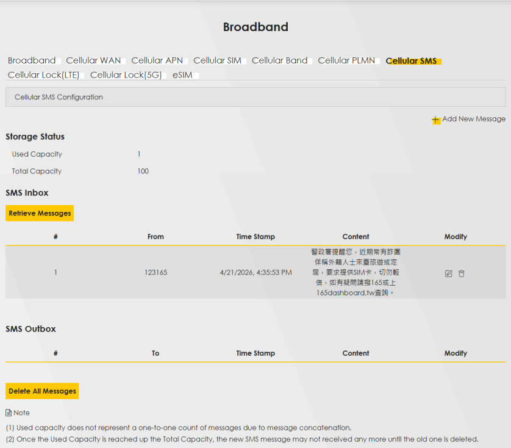Viewport: 511px width, 448px height.
Task: Go to the Cellular APN tab
Action: coord(157,60)
